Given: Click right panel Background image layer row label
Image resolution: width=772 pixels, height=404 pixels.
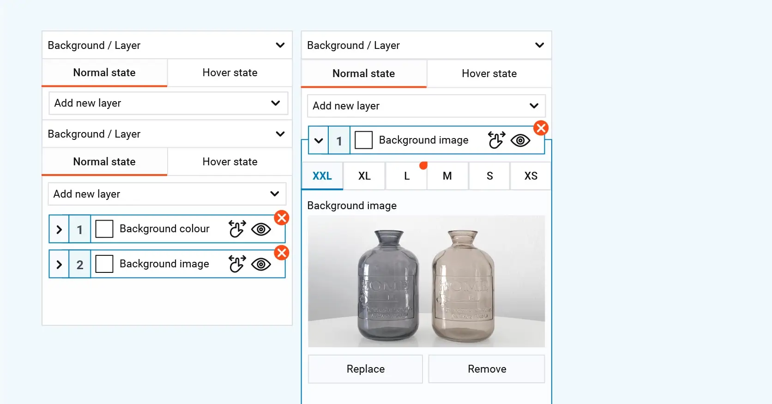Looking at the screenshot, I should [424, 140].
